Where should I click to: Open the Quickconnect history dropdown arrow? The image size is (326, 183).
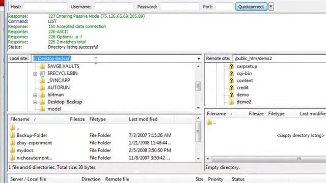pyautogui.click(x=270, y=7)
